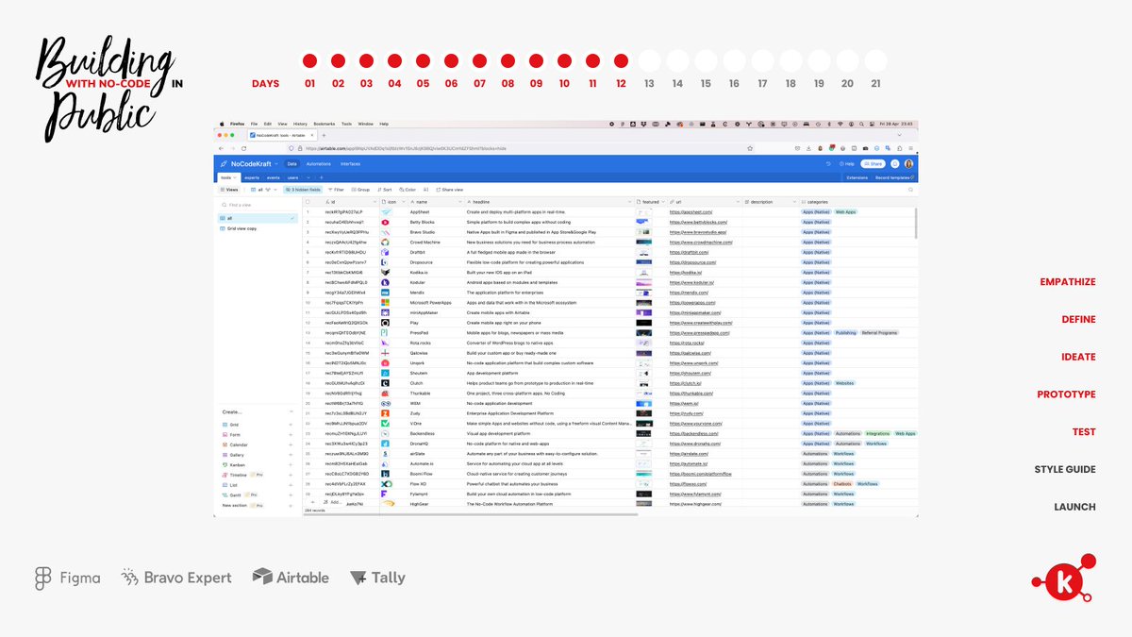This screenshot has width=1132, height=637.
Task: Open the featured column header dropdown
Action: pos(663,202)
